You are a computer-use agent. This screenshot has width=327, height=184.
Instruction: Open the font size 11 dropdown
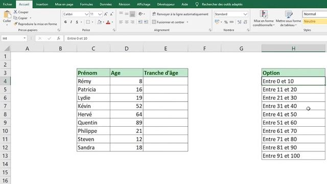pyautogui.click(x=100, y=14)
